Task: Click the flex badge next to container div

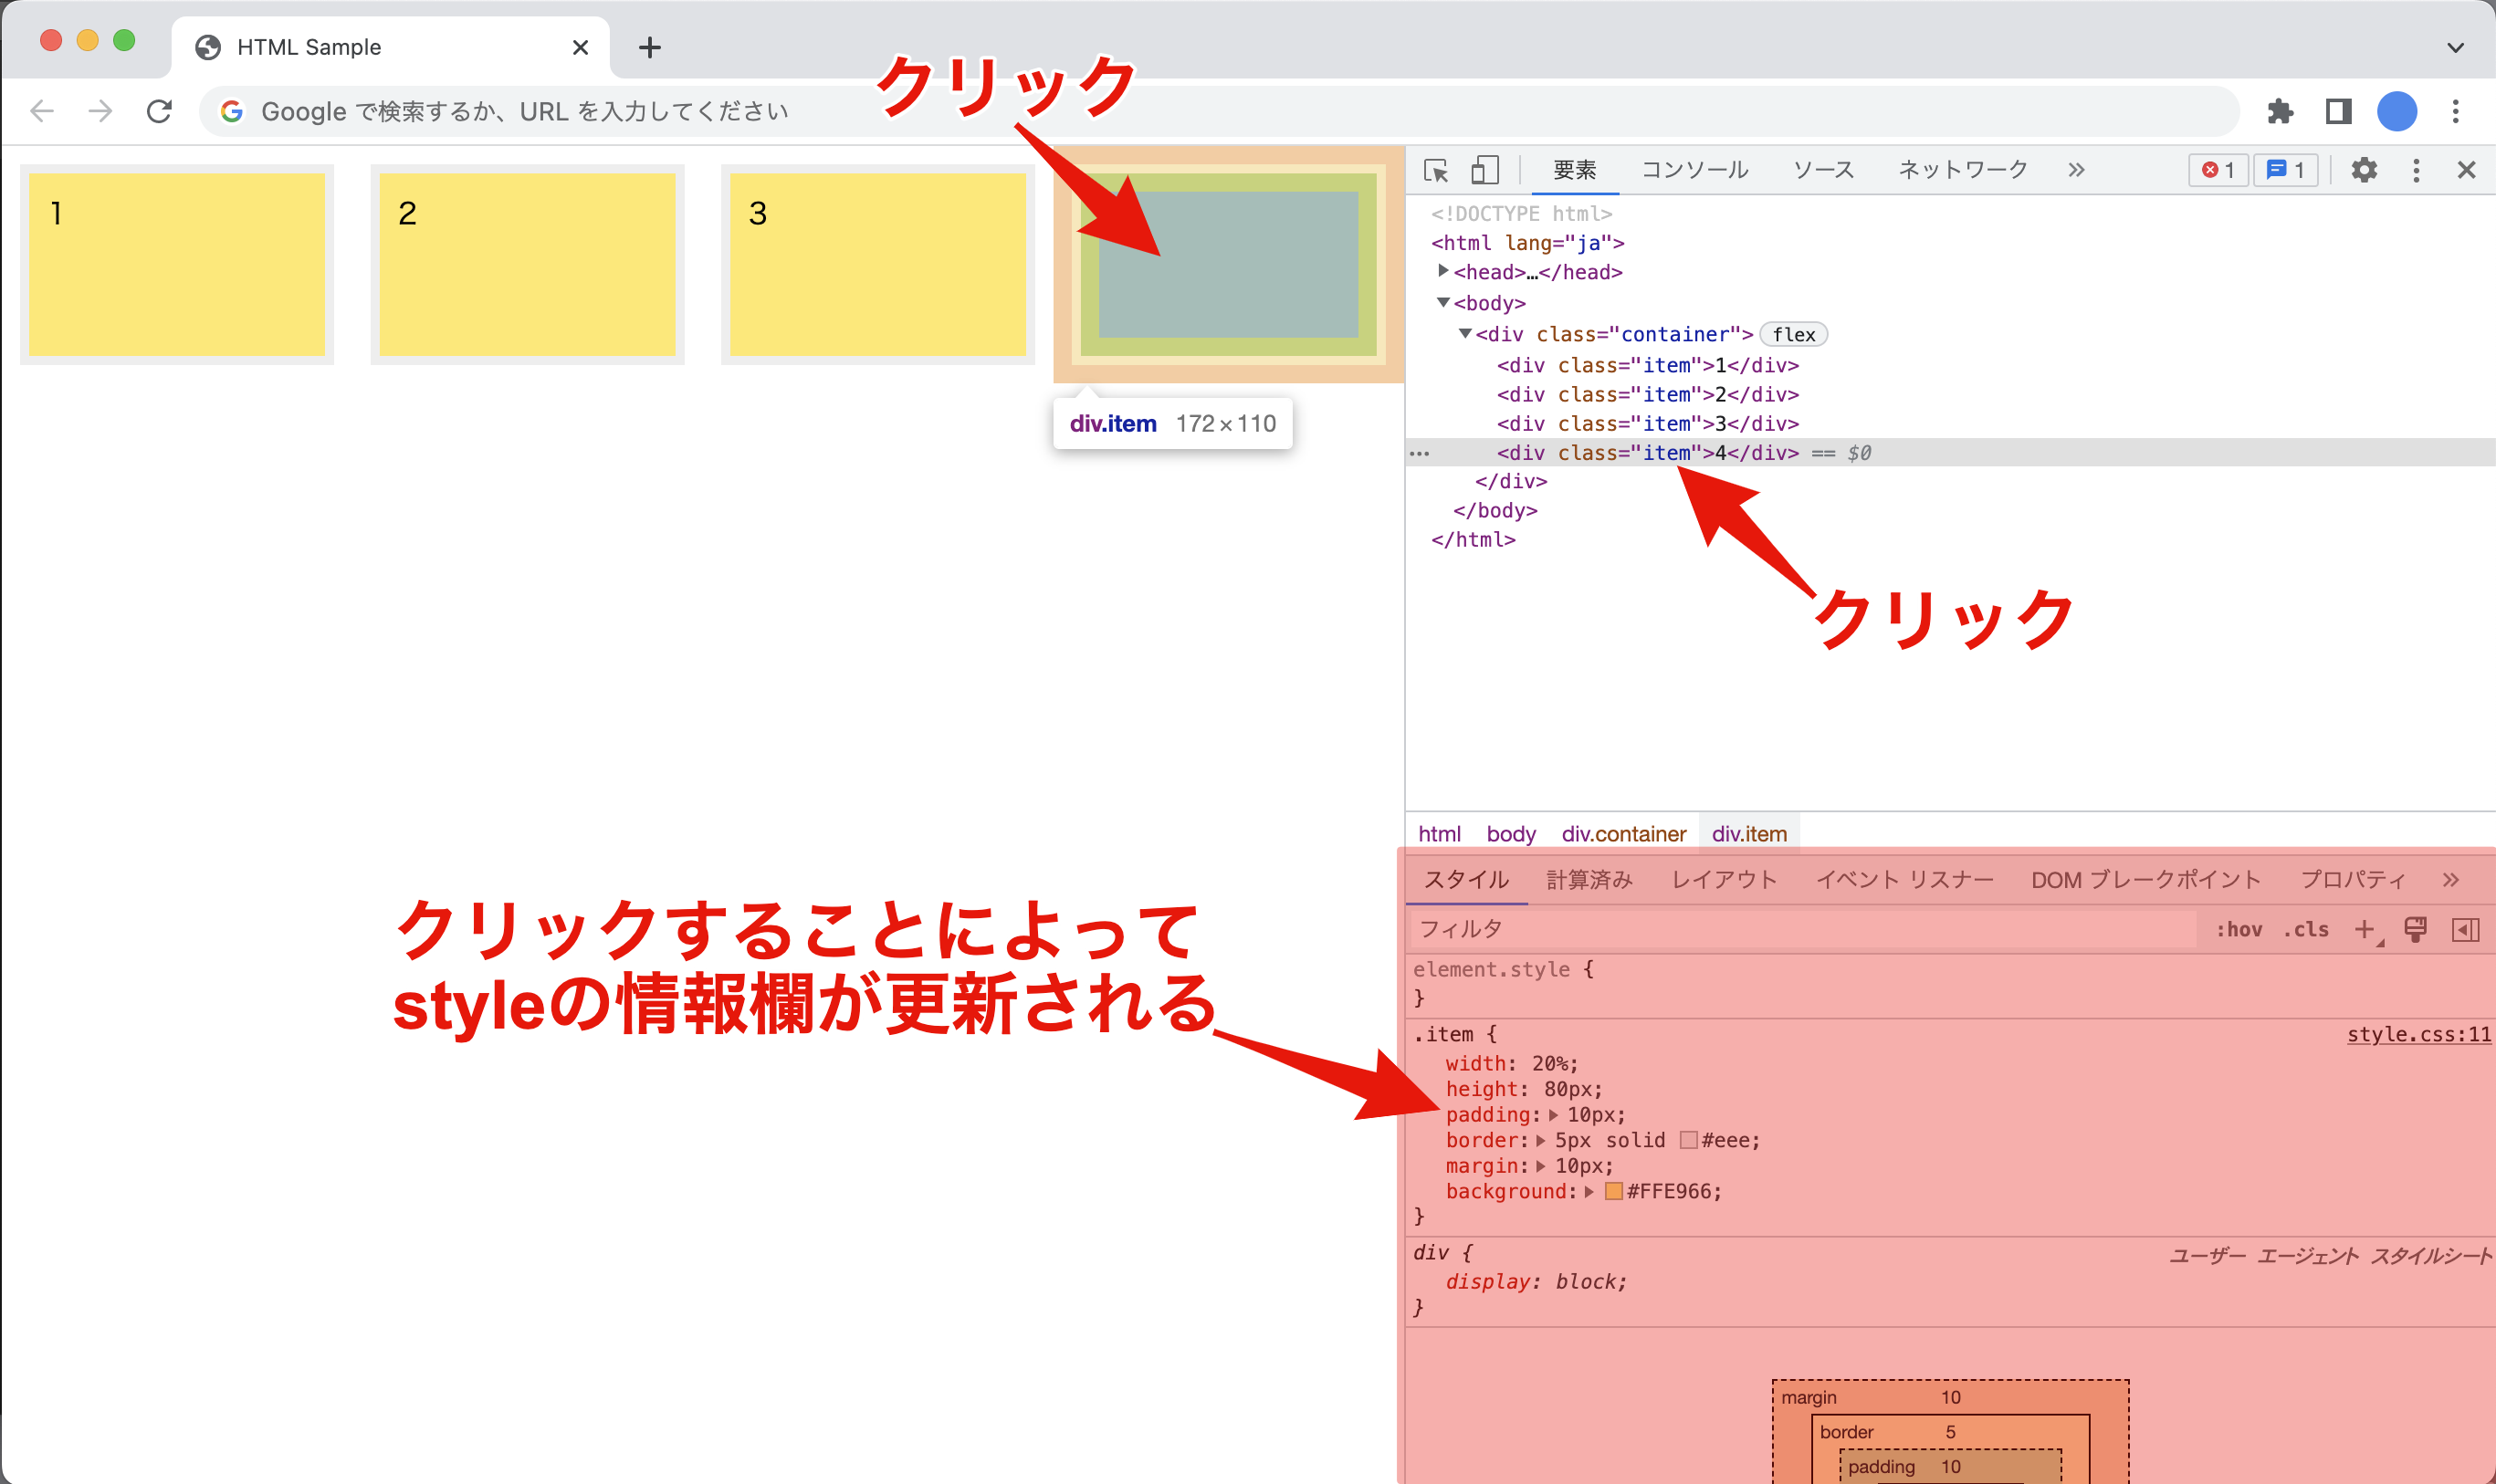Action: [x=1793, y=334]
